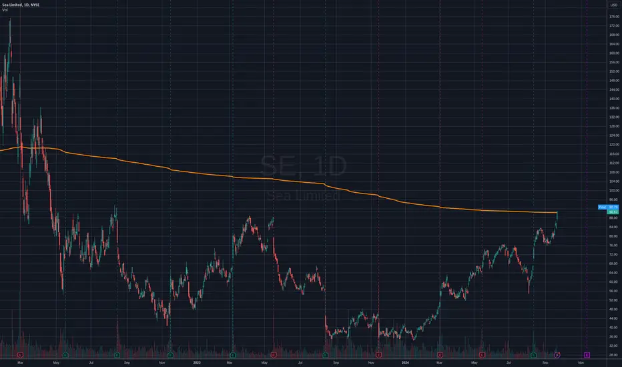Open the USD currency selector
This screenshot has width=622, height=367.
pyautogui.click(x=614, y=5)
